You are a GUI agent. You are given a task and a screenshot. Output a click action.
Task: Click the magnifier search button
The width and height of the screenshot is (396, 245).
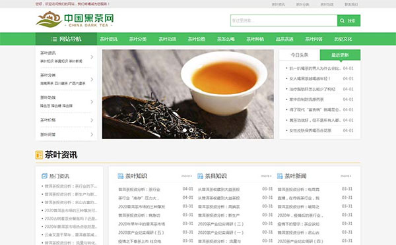tap(348, 20)
